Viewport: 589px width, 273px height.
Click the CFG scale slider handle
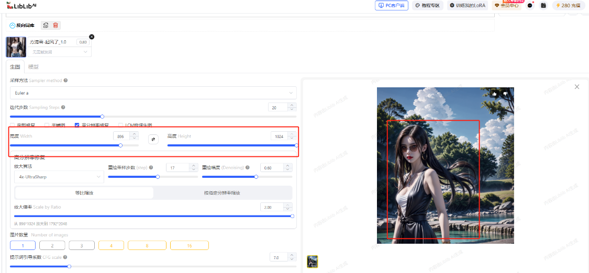(x=69, y=266)
